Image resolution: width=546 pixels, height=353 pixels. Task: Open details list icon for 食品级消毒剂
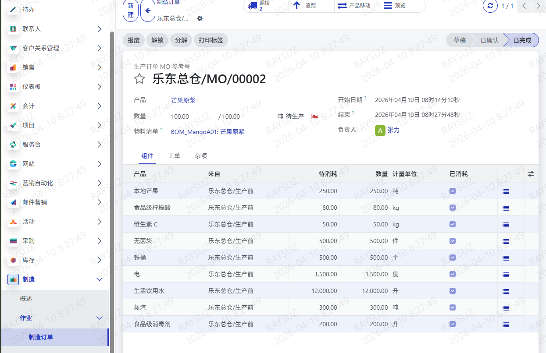coord(506,325)
